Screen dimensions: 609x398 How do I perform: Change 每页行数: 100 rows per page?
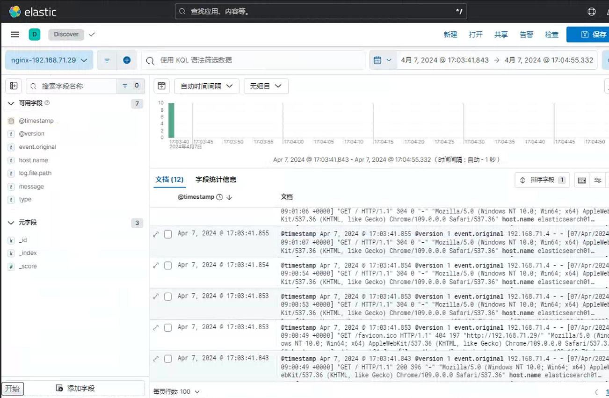tap(177, 391)
